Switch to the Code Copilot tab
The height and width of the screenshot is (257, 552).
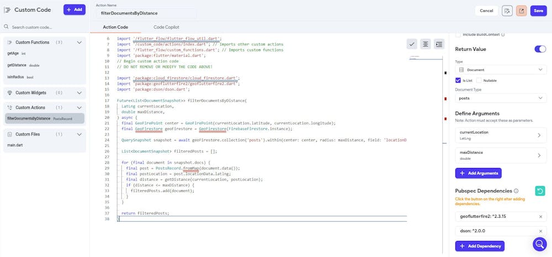(x=166, y=27)
